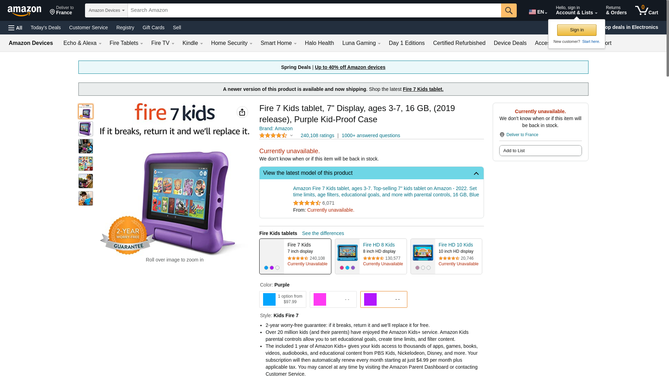The image size is (669, 376).
Task: Choose the pink color swatch
Action: 333,299
